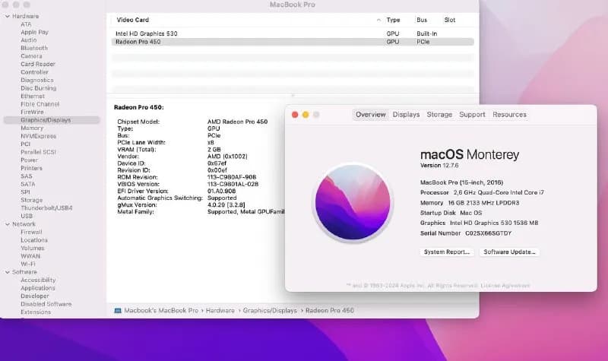Image resolution: width=608 pixels, height=361 pixels.
Task: Click Graphics/Displays in the path bar
Action: (x=270, y=311)
